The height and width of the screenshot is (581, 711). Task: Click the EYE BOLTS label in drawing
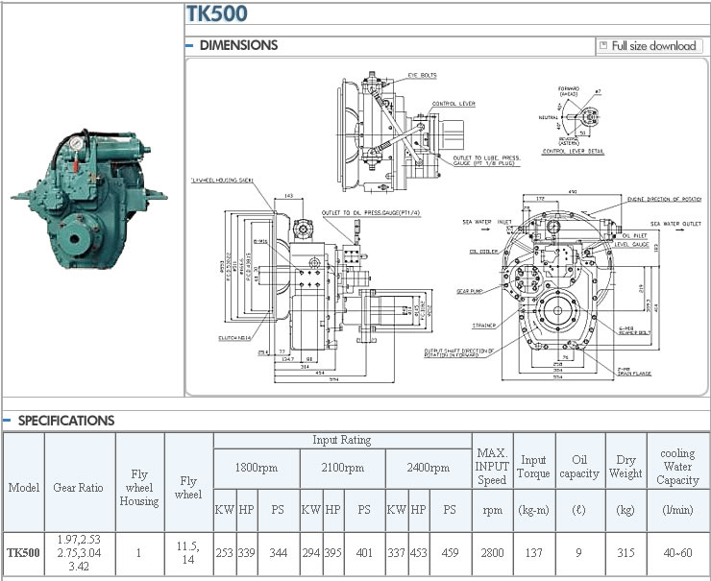422,75
